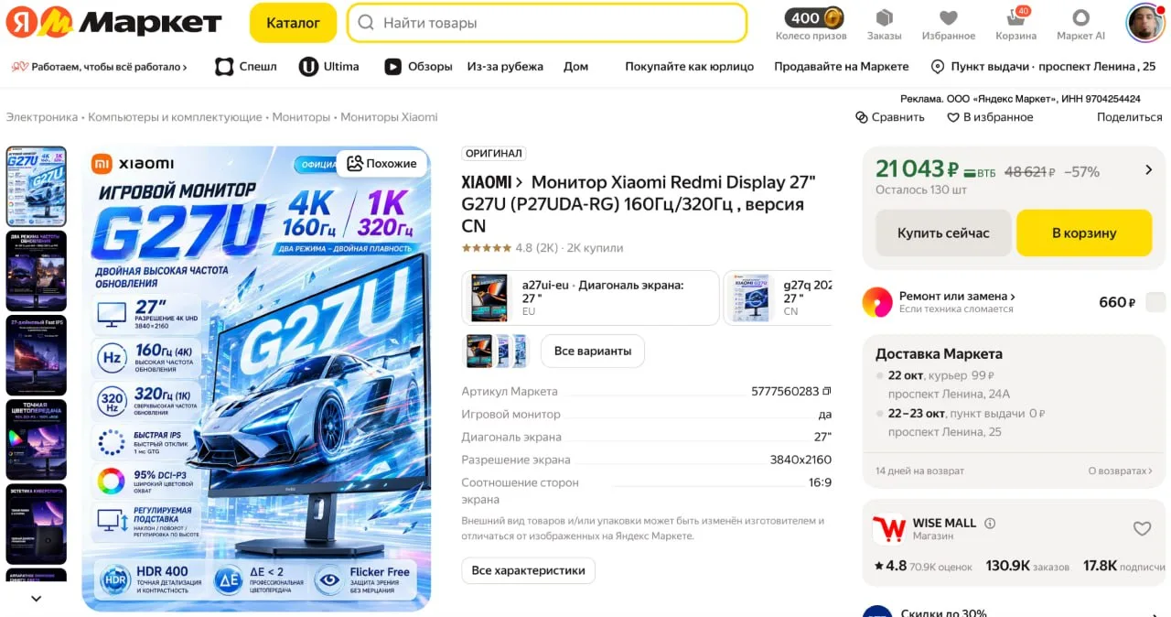Viewport: 1171px width, 617px height.
Task: Select g27q CN variant card
Action: point(779,298)
